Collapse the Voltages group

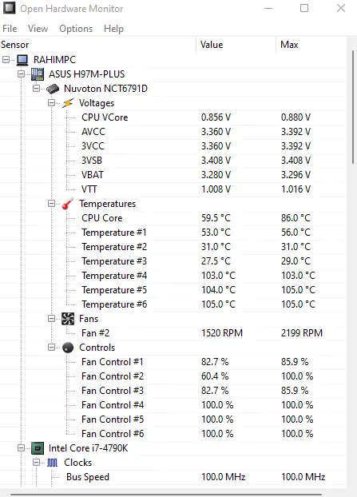coord(51,103)
